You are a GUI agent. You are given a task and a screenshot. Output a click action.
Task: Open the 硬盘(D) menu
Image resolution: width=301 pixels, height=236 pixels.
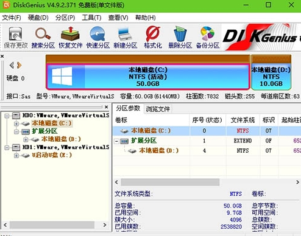coord(38,18)
